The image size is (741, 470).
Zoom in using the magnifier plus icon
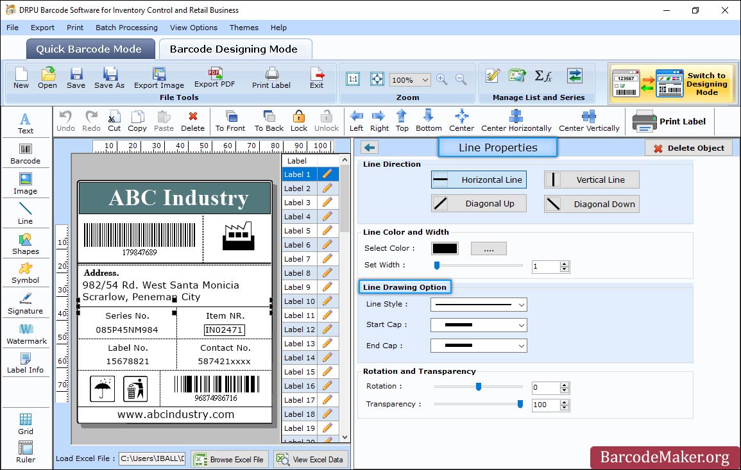click(x=442, y=80)
